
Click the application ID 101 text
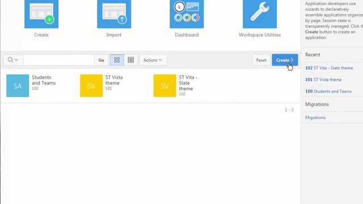tap(108, 88)
